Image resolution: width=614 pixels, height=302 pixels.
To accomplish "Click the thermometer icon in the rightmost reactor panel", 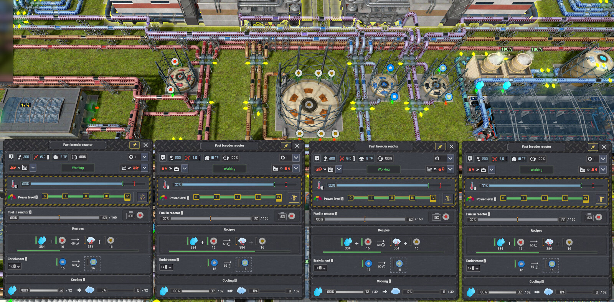I will (472, 186).
